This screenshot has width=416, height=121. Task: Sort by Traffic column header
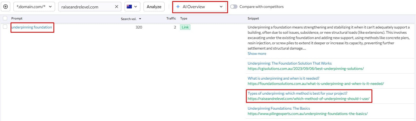[x=171, y=18]
